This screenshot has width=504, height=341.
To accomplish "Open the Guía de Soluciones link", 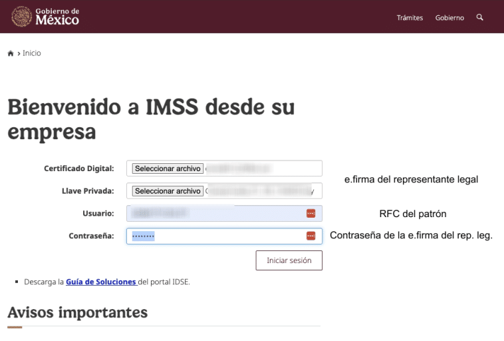I will tap(102, 282).
